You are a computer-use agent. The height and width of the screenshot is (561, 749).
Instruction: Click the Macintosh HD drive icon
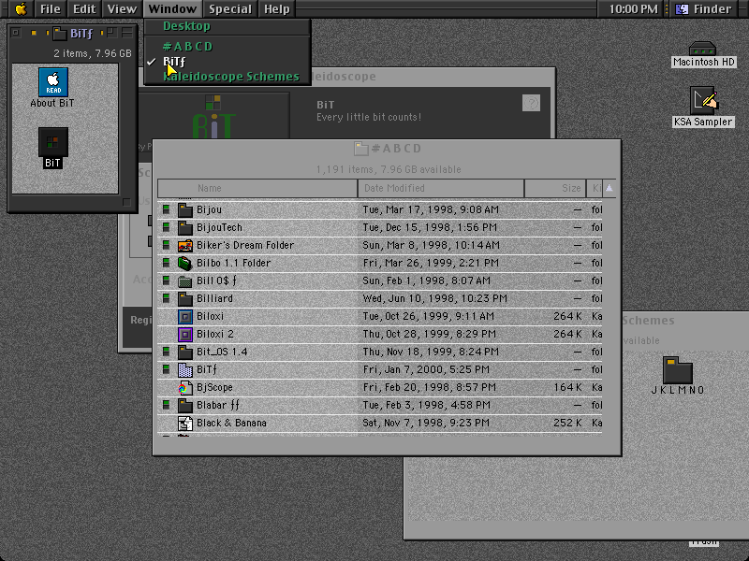(702, 49)
